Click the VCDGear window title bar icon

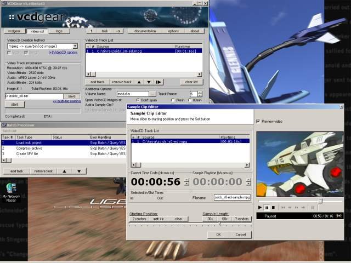tap(4, 3)
